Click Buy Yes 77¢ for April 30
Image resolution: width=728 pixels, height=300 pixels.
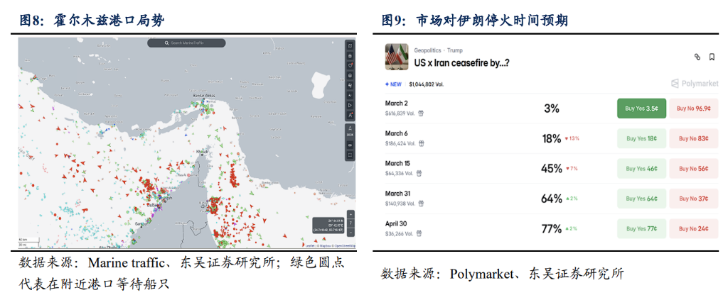point(642,228)
